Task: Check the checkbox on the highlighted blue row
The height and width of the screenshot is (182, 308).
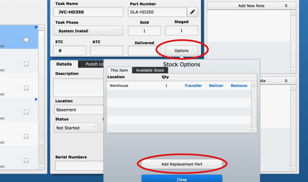Action: click(26, 40)
